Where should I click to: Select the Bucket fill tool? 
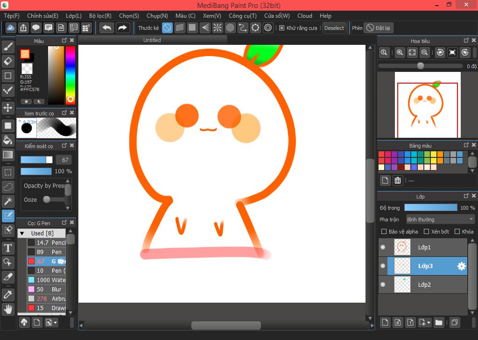(x=8, y=140)
